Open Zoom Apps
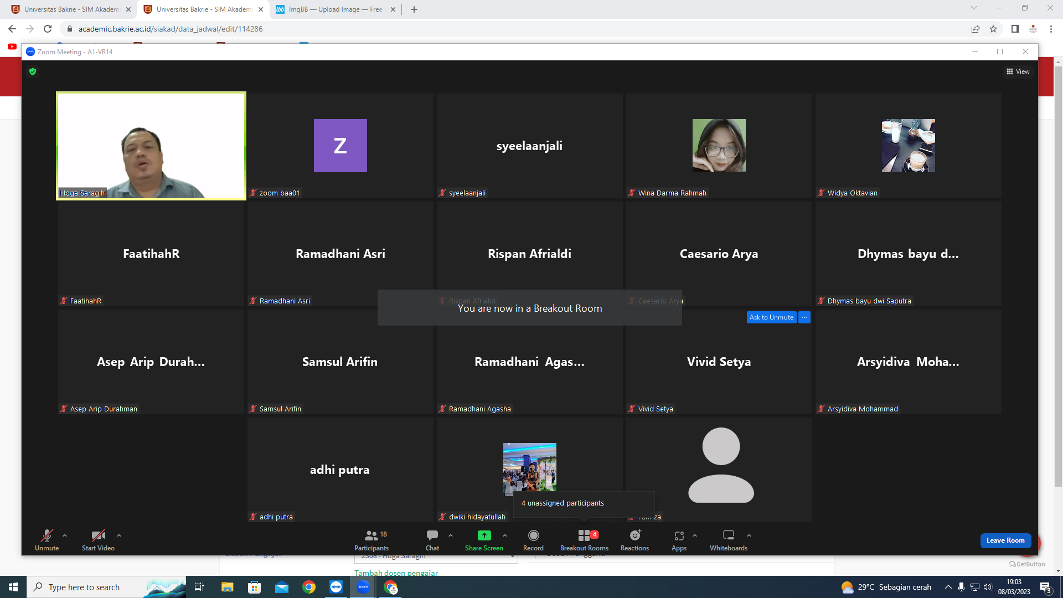 pos(679,540)
